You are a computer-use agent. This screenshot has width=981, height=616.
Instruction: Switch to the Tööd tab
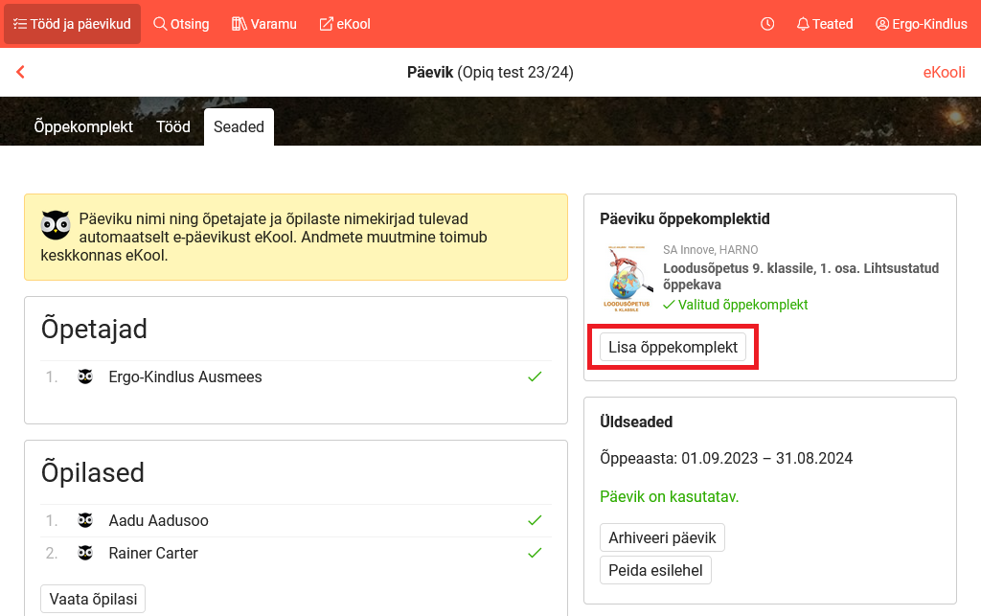tap(173, 126)
